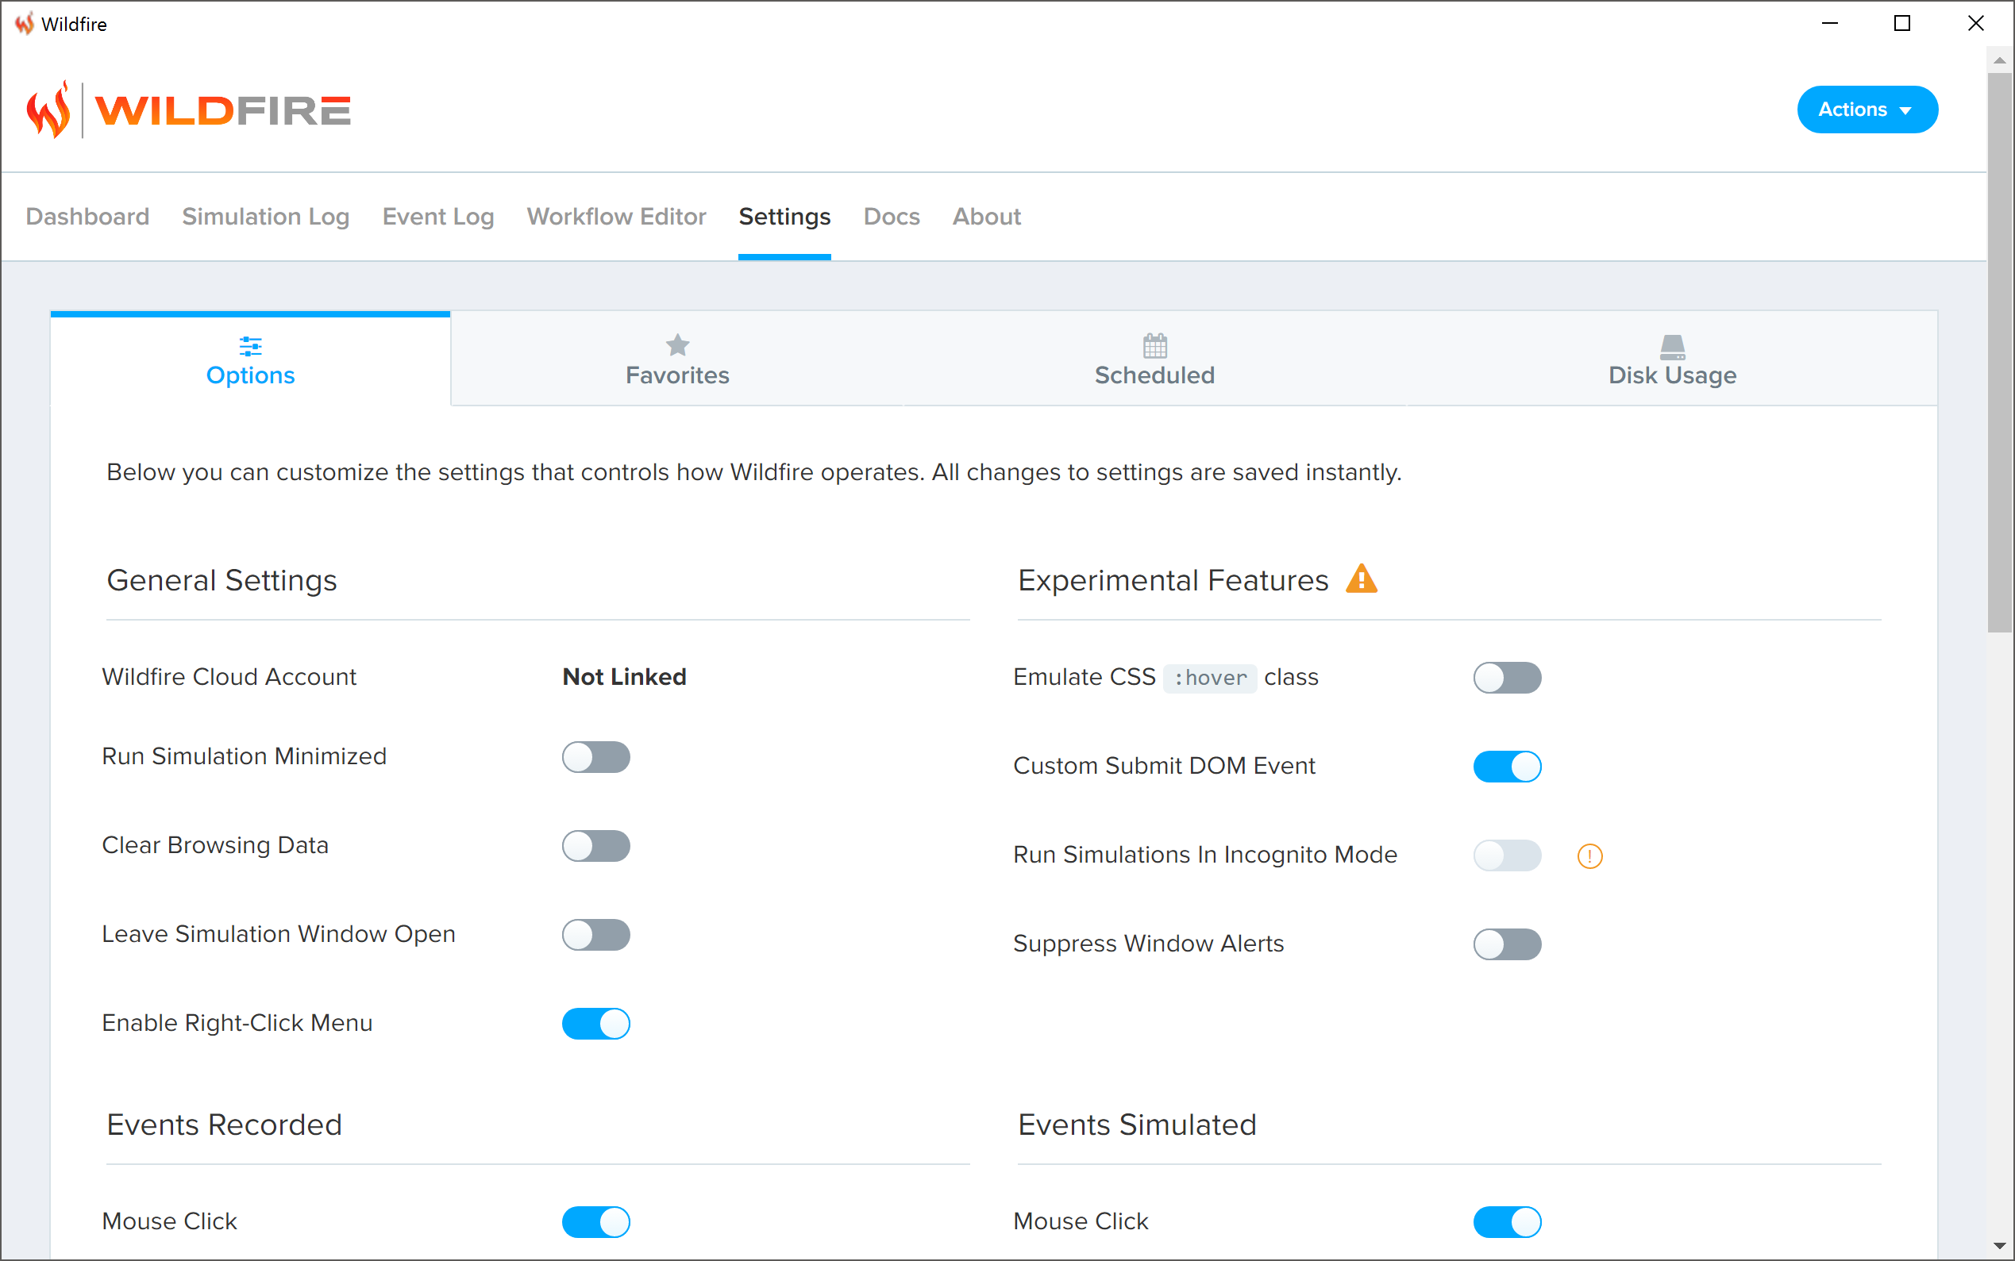Select the Settings tab
Viewport: 2015px width, 1261px height.
[x=784, y=217]
